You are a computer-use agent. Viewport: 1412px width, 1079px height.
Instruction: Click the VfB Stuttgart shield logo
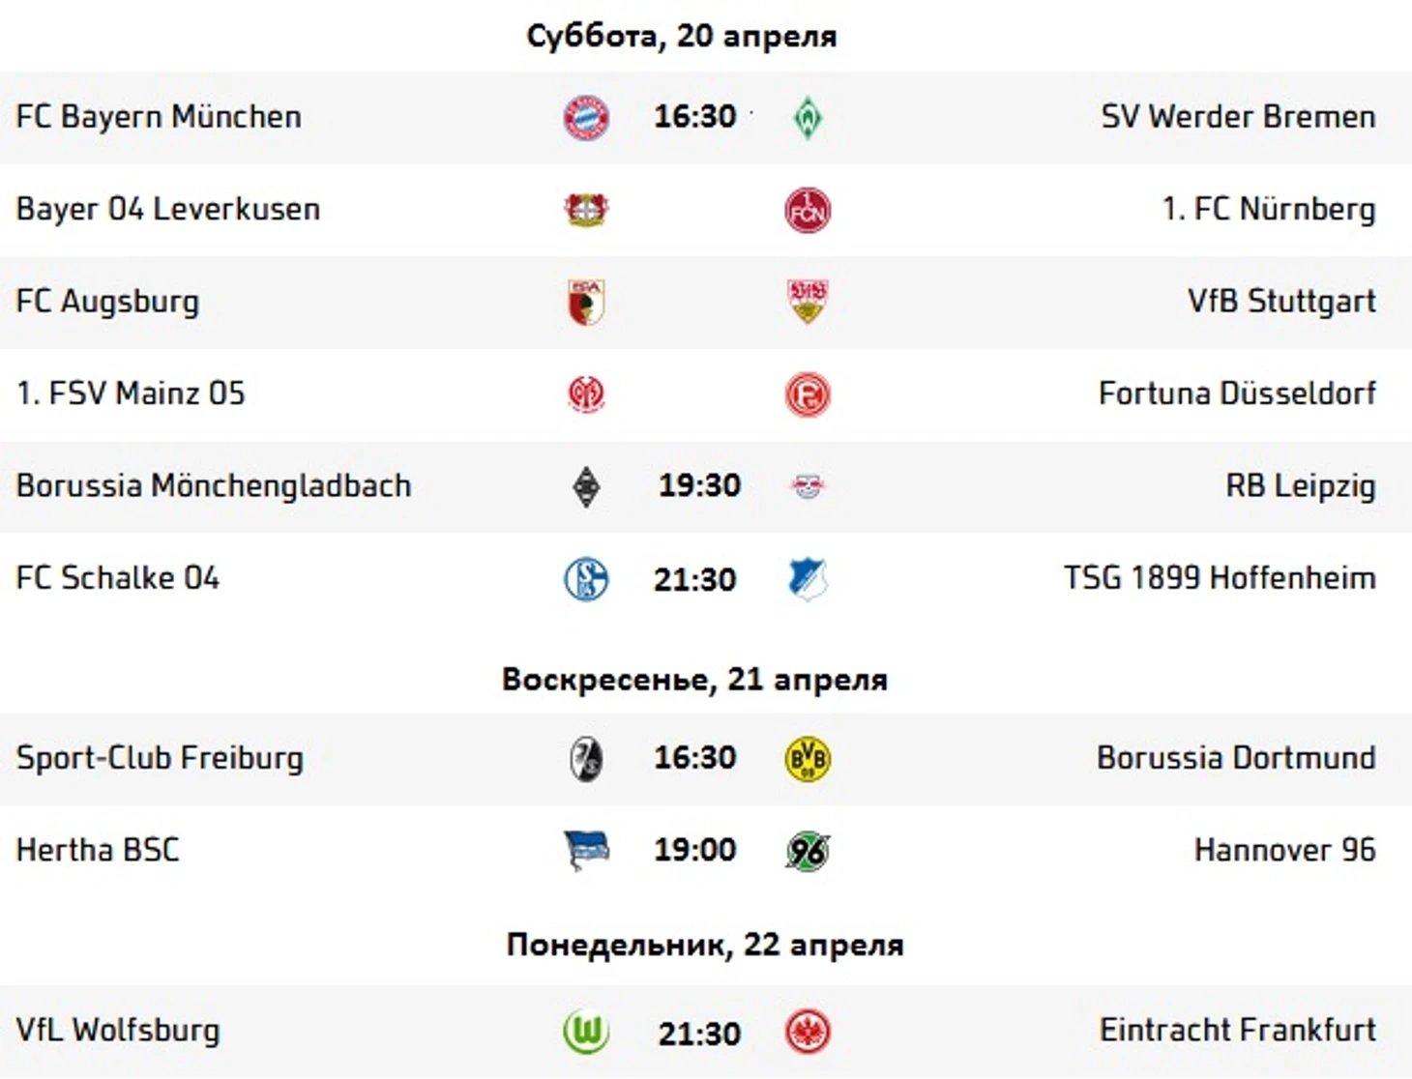tap(808, 302)
